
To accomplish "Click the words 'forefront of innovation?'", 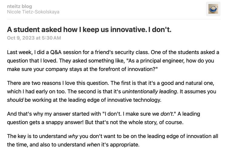I will click(x=128, y=69).
